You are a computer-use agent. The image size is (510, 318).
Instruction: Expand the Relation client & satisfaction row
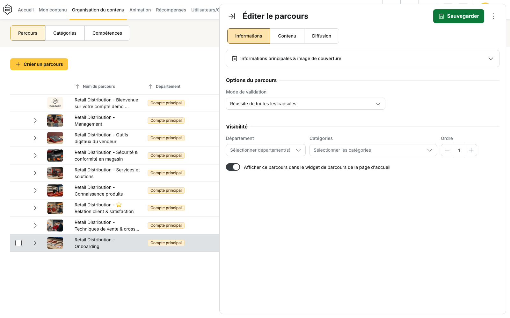click(35, 208)
